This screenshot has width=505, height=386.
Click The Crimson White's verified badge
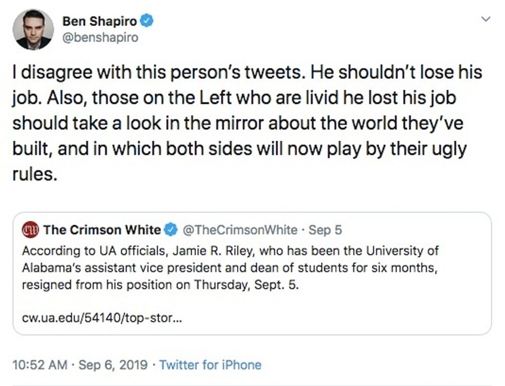172,230
